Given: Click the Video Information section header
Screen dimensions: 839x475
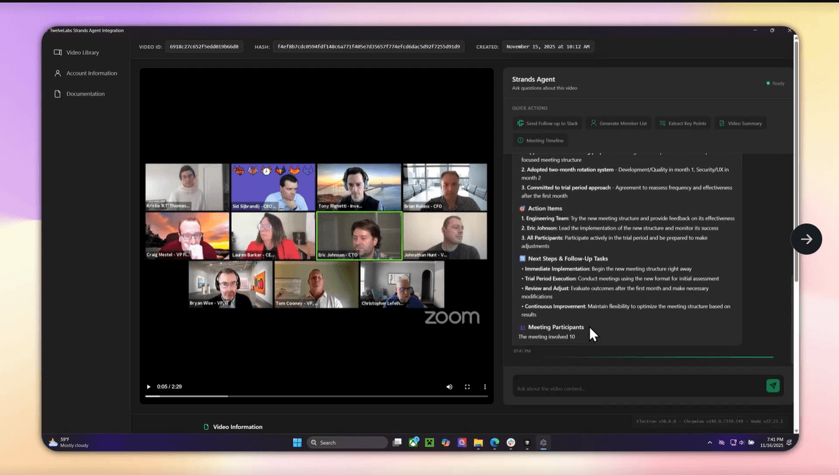Looking at the screenshot, I should click(x=237, y=427).
